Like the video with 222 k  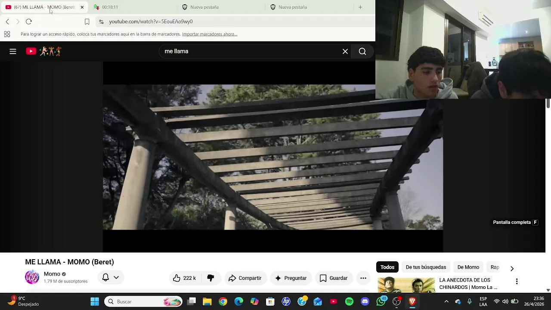184,278
